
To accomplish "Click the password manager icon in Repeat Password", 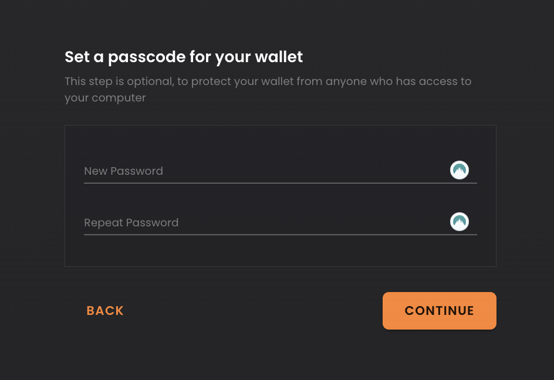I will tap(460, 222).
